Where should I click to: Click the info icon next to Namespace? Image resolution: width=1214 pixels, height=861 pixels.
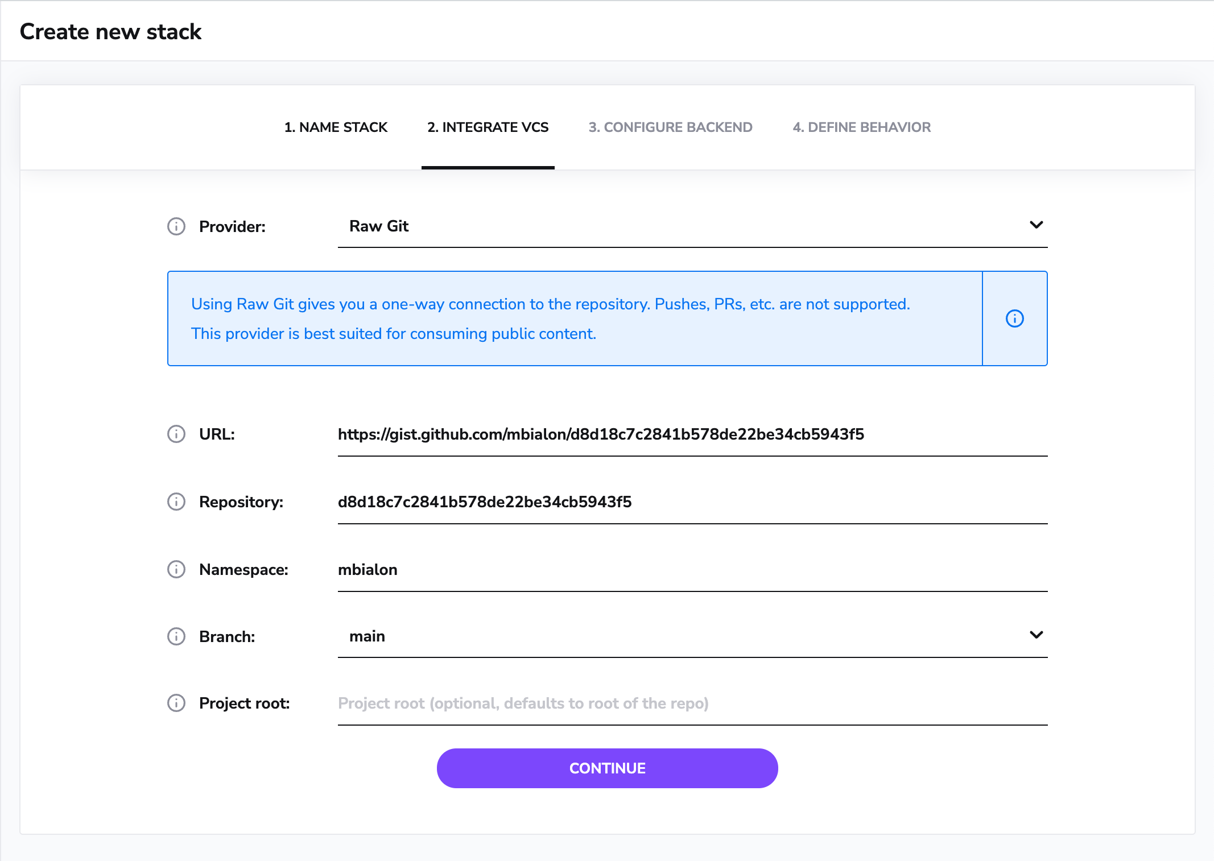(176, 569)
